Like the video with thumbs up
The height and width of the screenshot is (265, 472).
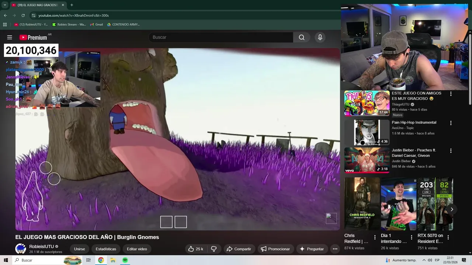[195, 249]
